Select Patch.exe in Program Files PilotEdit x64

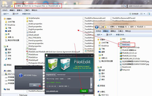tap(31, 49)
